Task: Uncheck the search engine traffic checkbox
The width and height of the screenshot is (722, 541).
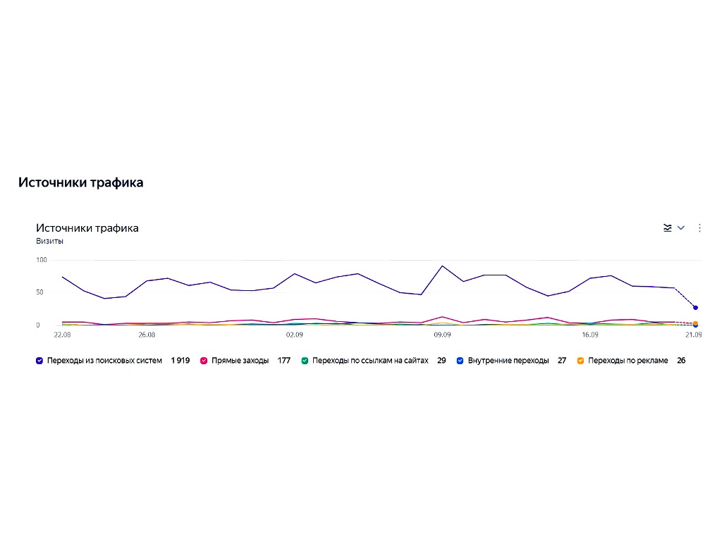Action: point(39,361)
